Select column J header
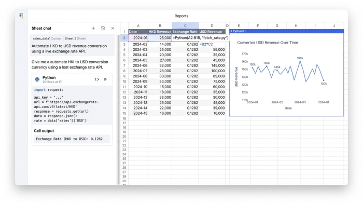Screen dimensions: 363x203 tap(334, 26)
